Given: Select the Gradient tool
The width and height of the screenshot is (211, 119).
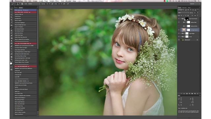Looking at the screenshot, I should [x=12, y=38].
